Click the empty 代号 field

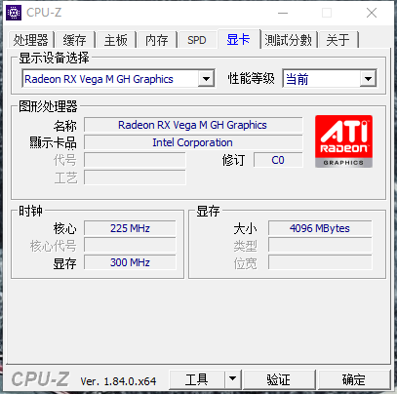pyautogui.click(x=135, y=160)
